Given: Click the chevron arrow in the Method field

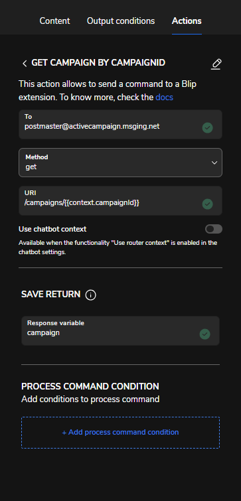Looking at the screenshot, I should point(214,163).
